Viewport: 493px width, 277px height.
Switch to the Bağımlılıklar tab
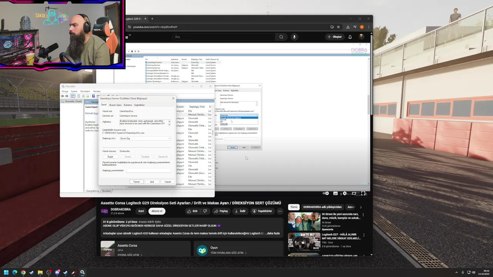click(139, 105)
